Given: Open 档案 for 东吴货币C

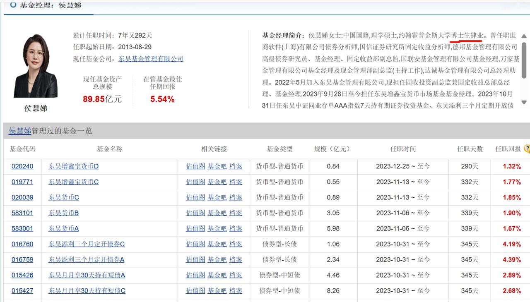Looking at the screenshot, I should pos(236,197).
